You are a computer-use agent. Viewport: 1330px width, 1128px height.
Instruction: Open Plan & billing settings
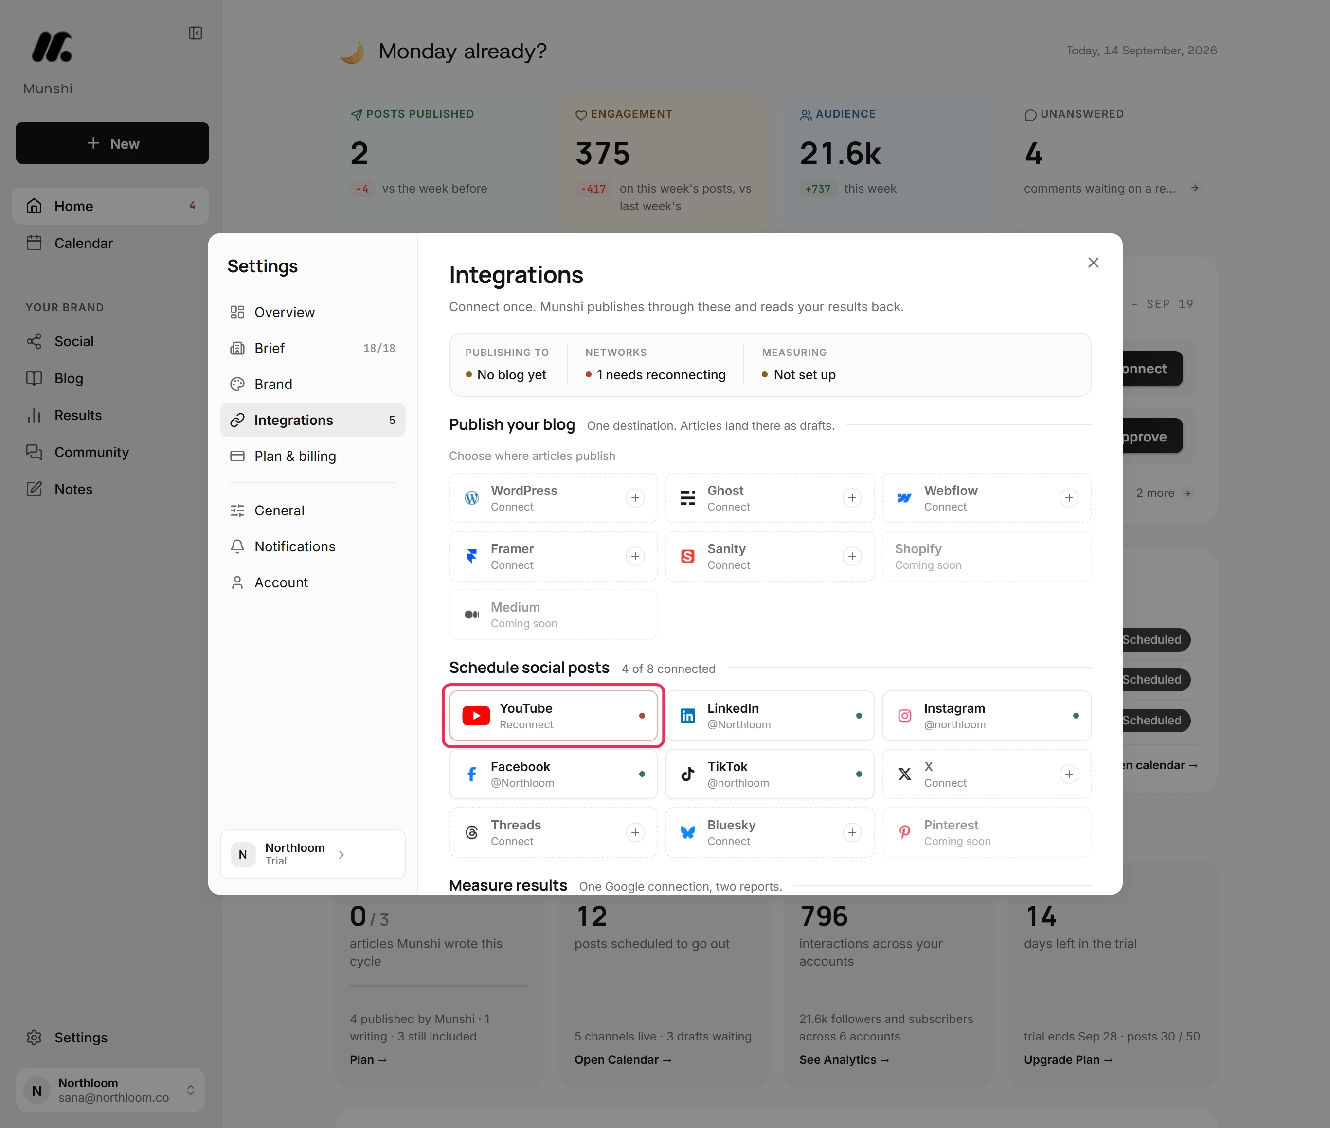pos(312,456)
